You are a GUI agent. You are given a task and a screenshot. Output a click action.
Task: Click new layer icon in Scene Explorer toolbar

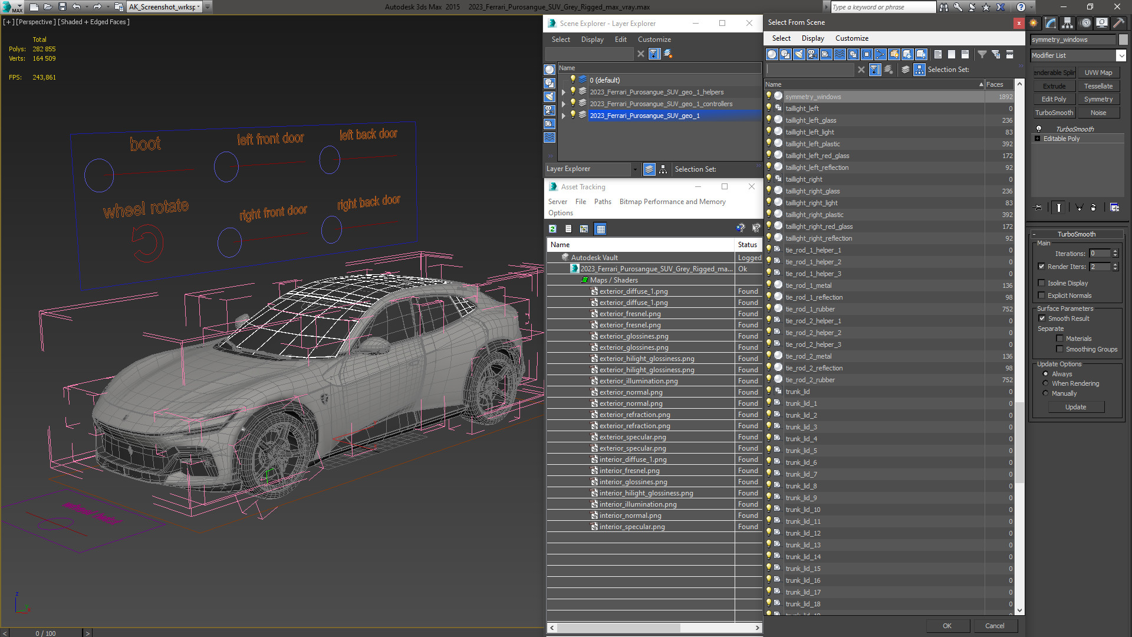(x=668, y=54)
